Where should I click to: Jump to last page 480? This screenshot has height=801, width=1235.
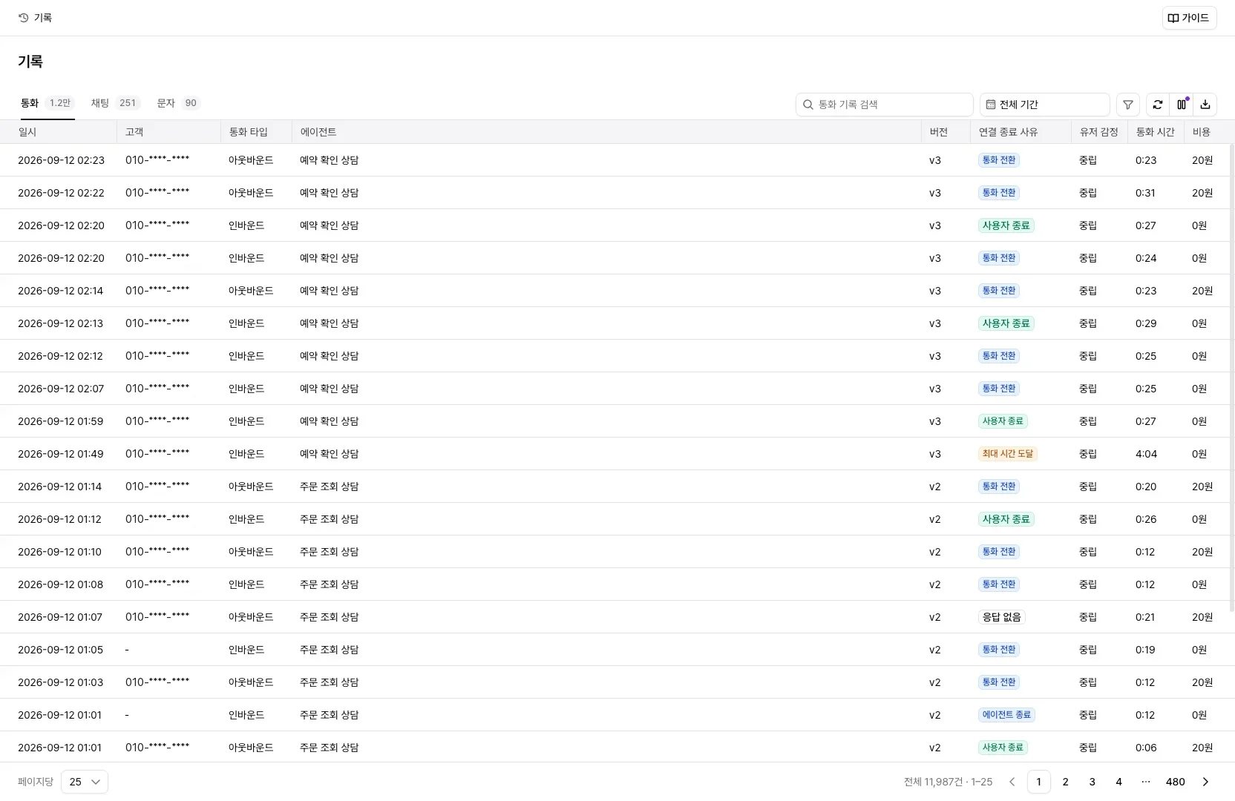click(x=1176, y=782)
